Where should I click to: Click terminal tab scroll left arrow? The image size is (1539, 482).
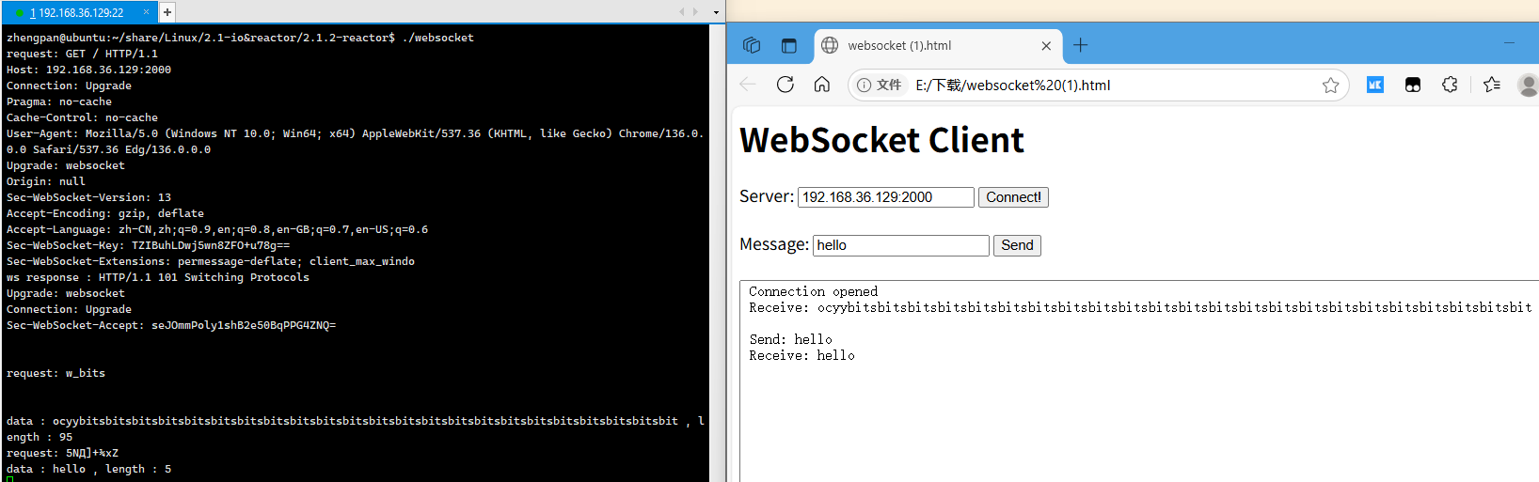click(682, 12)
